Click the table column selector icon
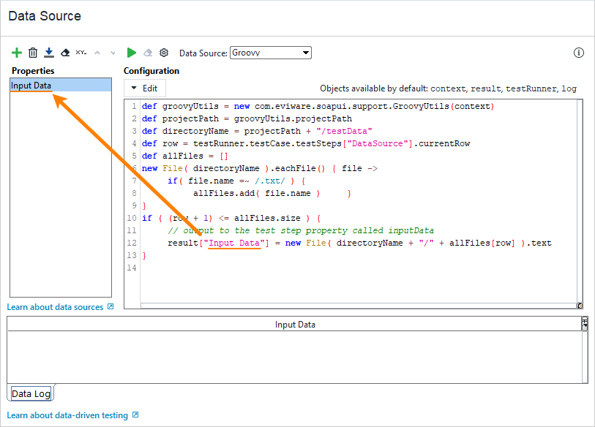 (x=584, y=323)
